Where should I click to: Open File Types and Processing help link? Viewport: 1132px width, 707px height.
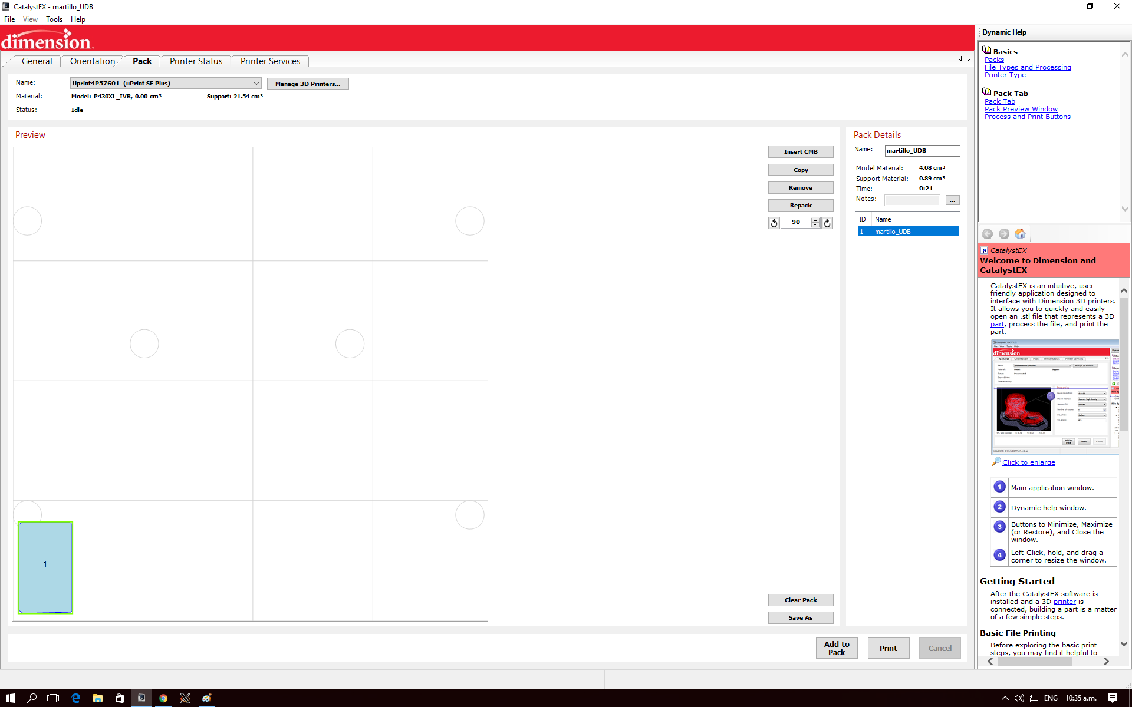point(1028,67)
